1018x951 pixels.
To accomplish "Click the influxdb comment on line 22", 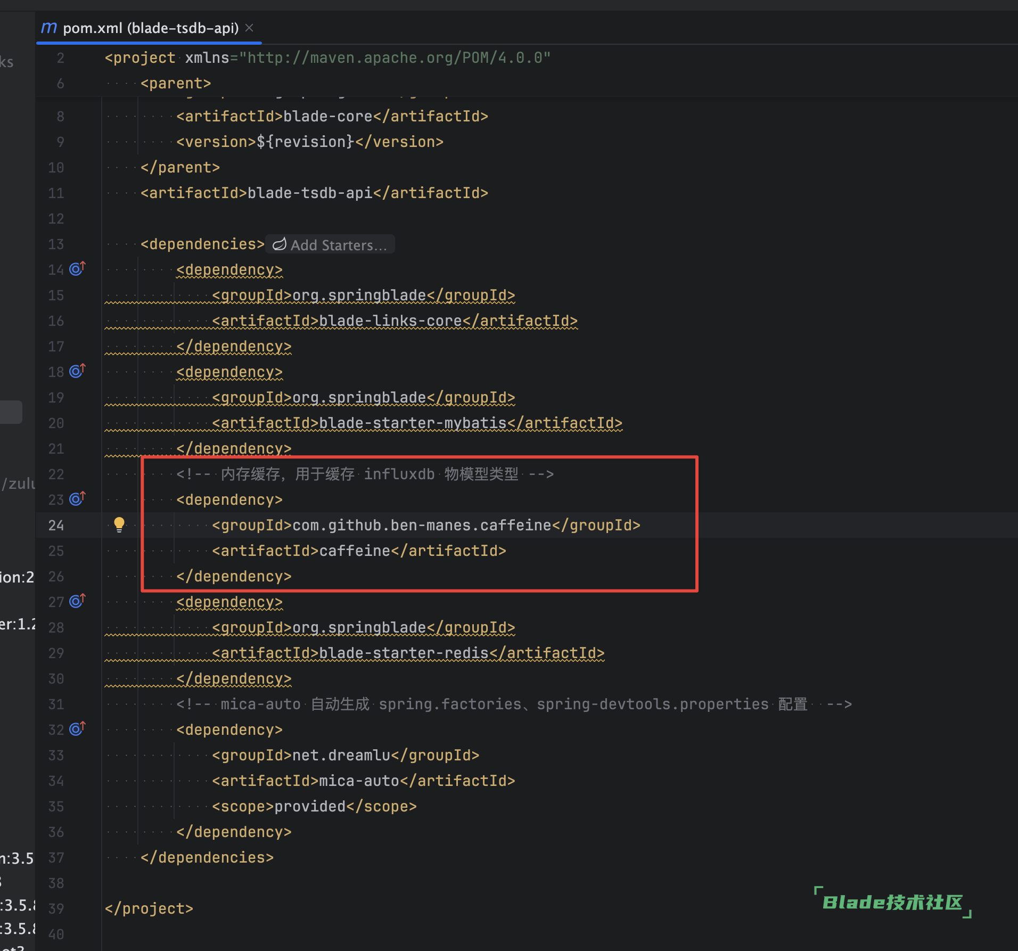I will (365, 474).
